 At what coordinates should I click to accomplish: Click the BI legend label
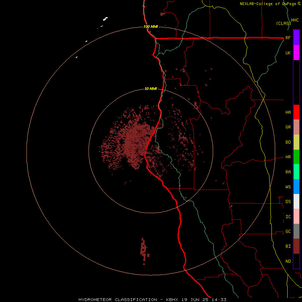click(288, 246)
